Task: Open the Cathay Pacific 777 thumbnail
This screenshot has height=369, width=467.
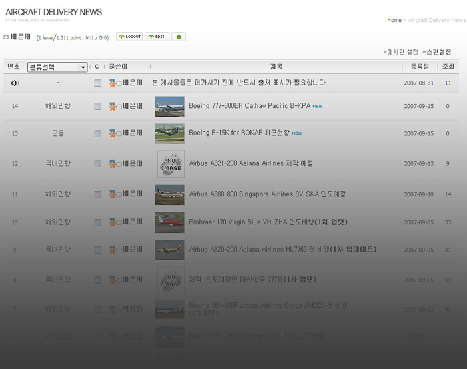Action: click(169, 106)
